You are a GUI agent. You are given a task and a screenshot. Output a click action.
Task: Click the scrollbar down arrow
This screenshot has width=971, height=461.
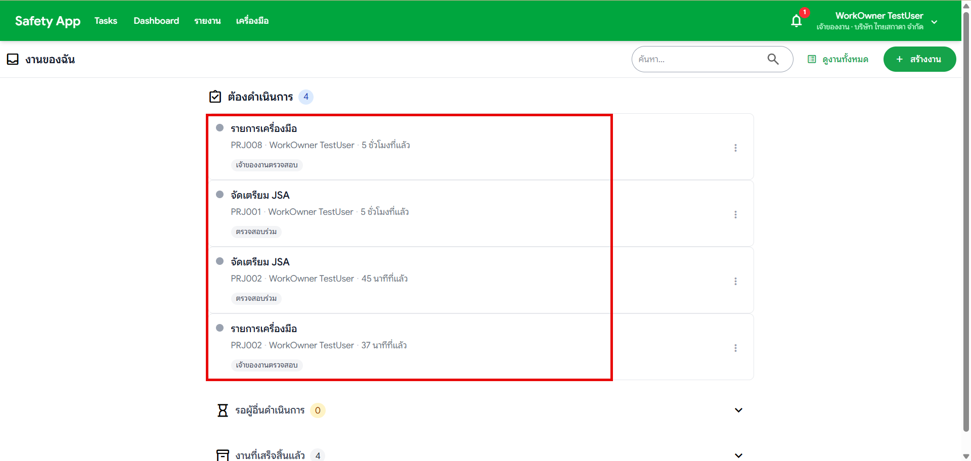point(966,456)
